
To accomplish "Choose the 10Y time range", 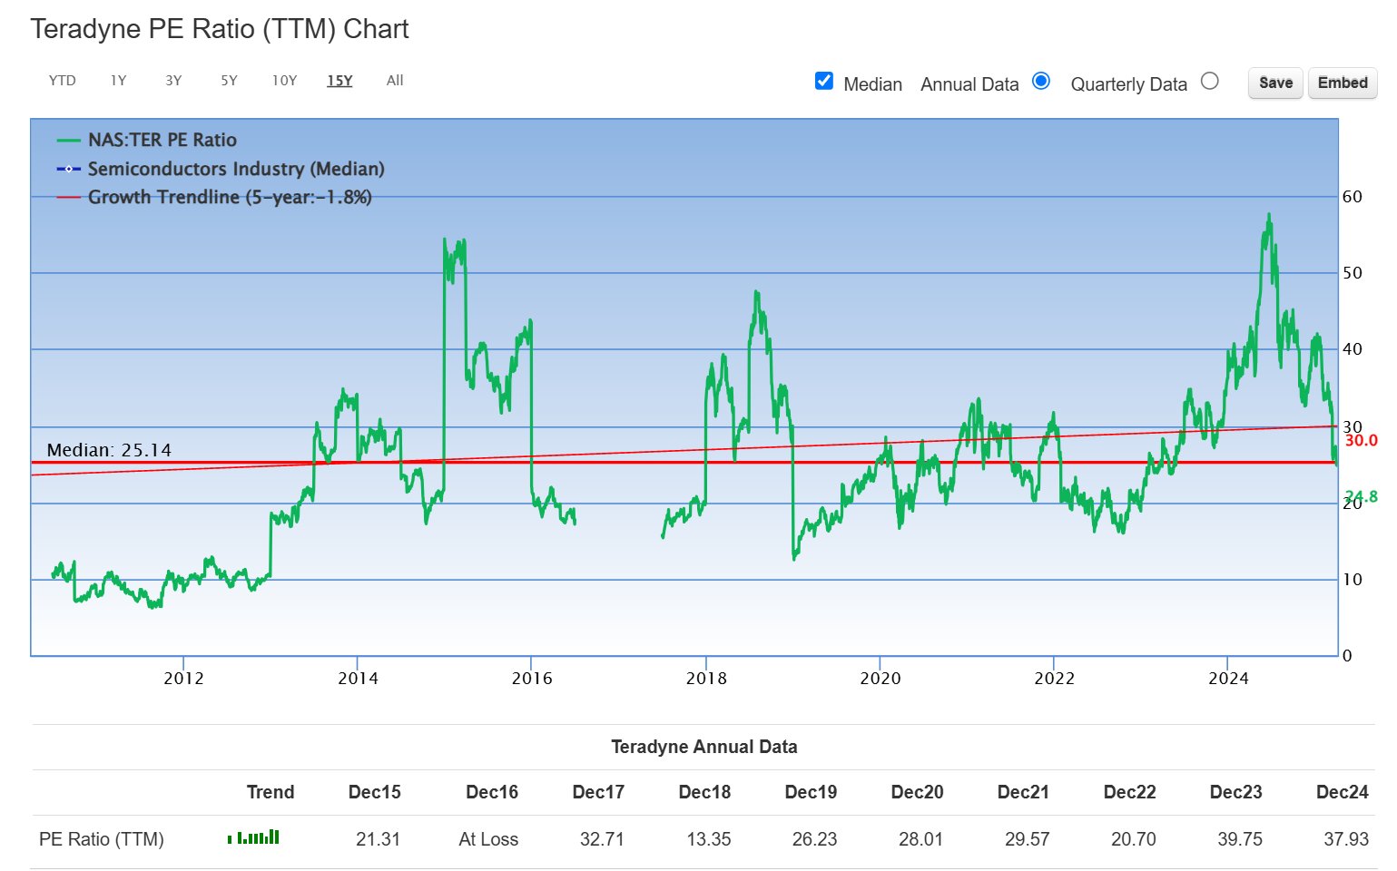I will click(284, 81).
